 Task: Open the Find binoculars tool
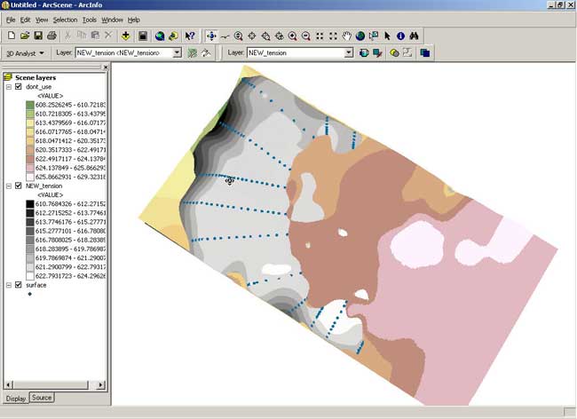coord(414,36)
